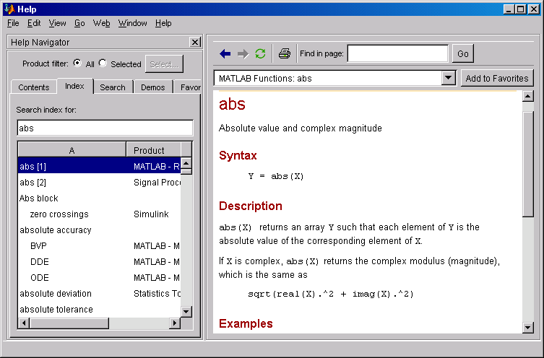Viewport: 544px width, 358px height.
Task: Switch to the Demos tab
Action: (x=152, y=87)
